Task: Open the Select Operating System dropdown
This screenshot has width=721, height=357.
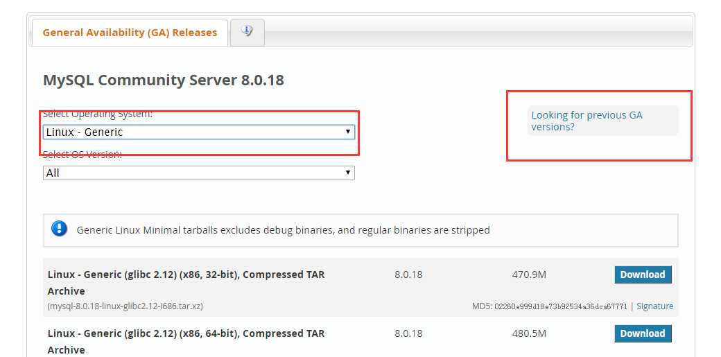Action: click(x=199, y=132)
